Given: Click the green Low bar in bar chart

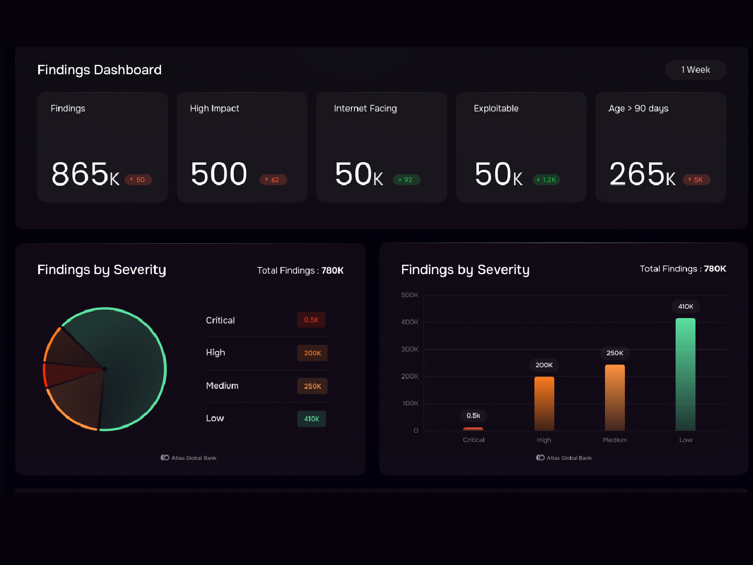Looking at the screenshot, I should pyautogui.click(x=685, y=374).
